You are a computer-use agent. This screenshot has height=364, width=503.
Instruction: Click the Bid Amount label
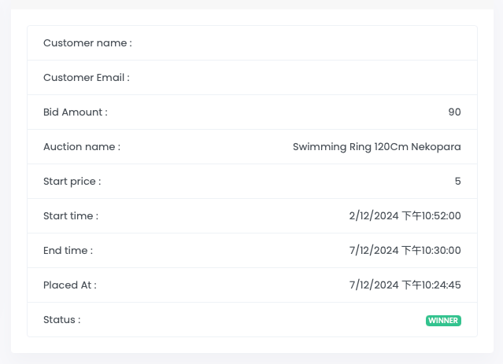(x=76, y=112)
